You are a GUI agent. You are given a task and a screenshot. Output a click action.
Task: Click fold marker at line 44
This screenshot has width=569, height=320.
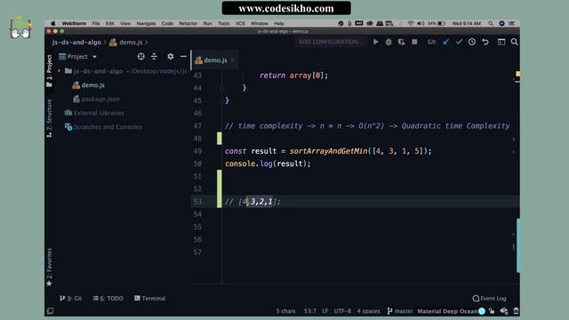222,88
